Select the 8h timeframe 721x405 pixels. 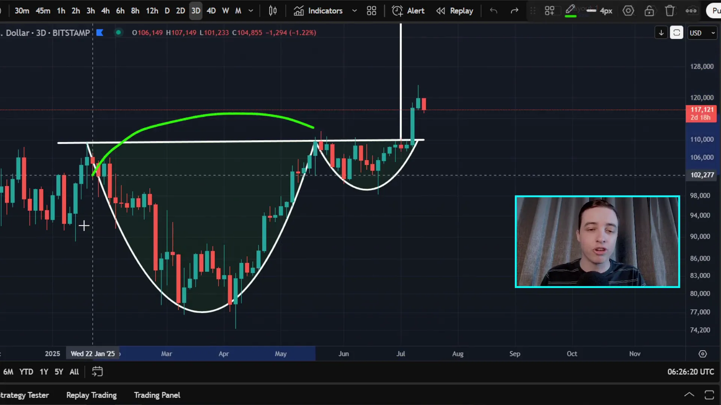[135, 11]
